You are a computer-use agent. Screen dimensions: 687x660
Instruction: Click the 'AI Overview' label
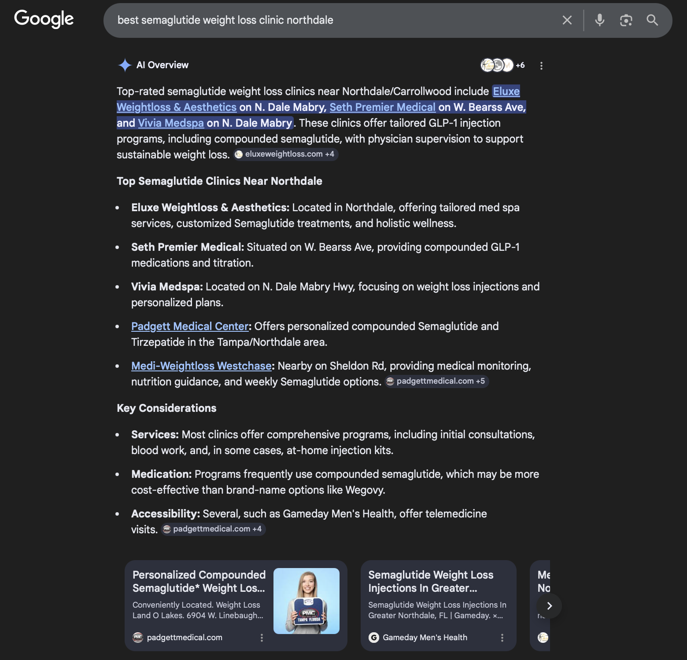coord(163,65)
